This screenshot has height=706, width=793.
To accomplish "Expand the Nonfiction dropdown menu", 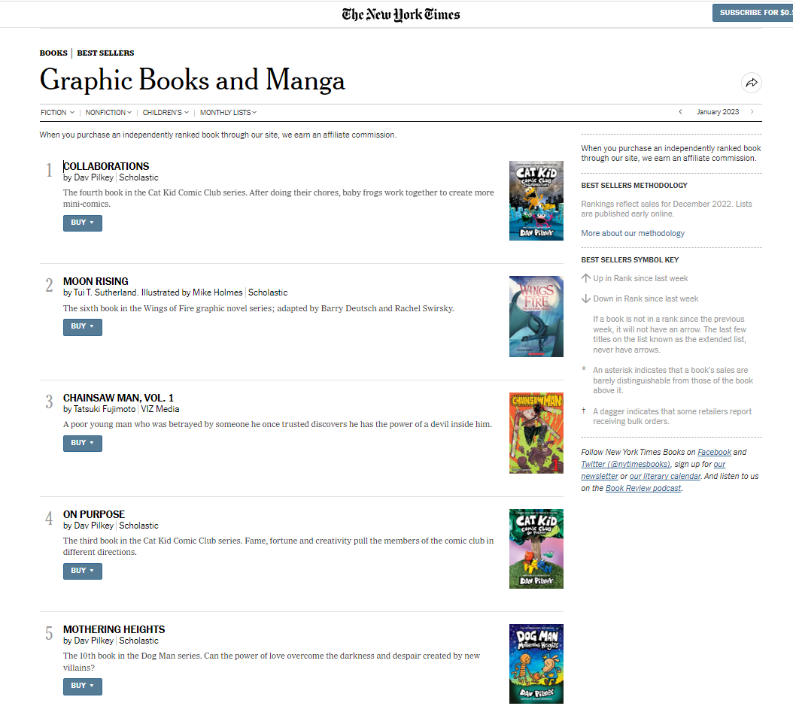I will 108,112.
